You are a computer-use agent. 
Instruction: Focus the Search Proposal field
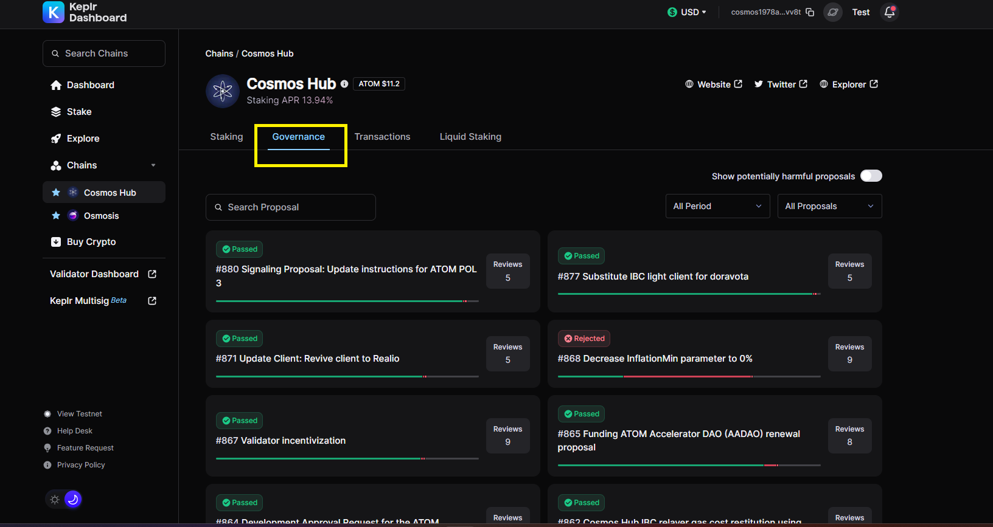click(291, 207)
